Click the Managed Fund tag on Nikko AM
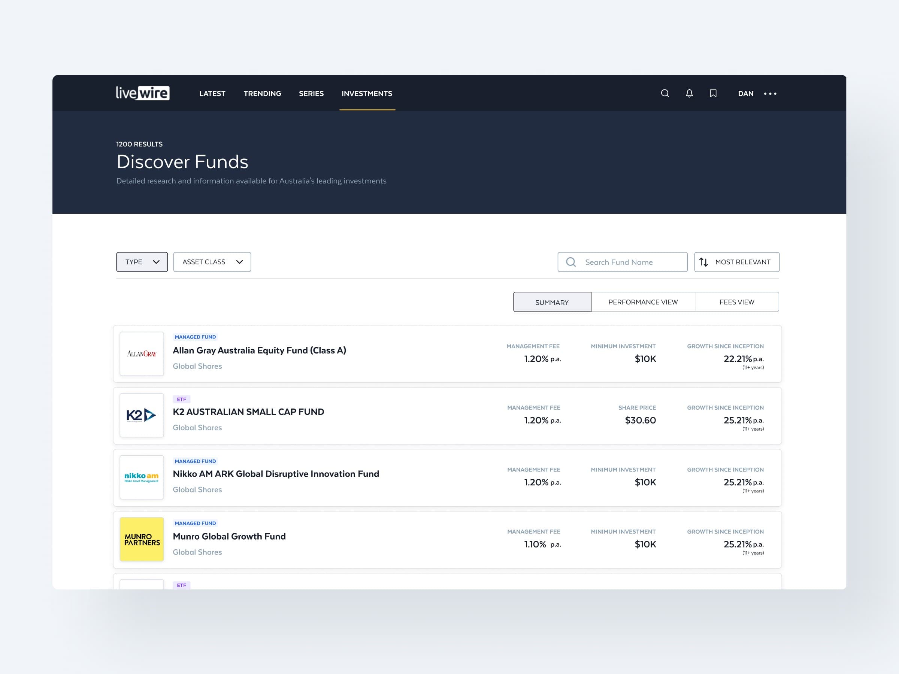Image resolution: width=899 pixels, height=674 pixels. [195, 461]
